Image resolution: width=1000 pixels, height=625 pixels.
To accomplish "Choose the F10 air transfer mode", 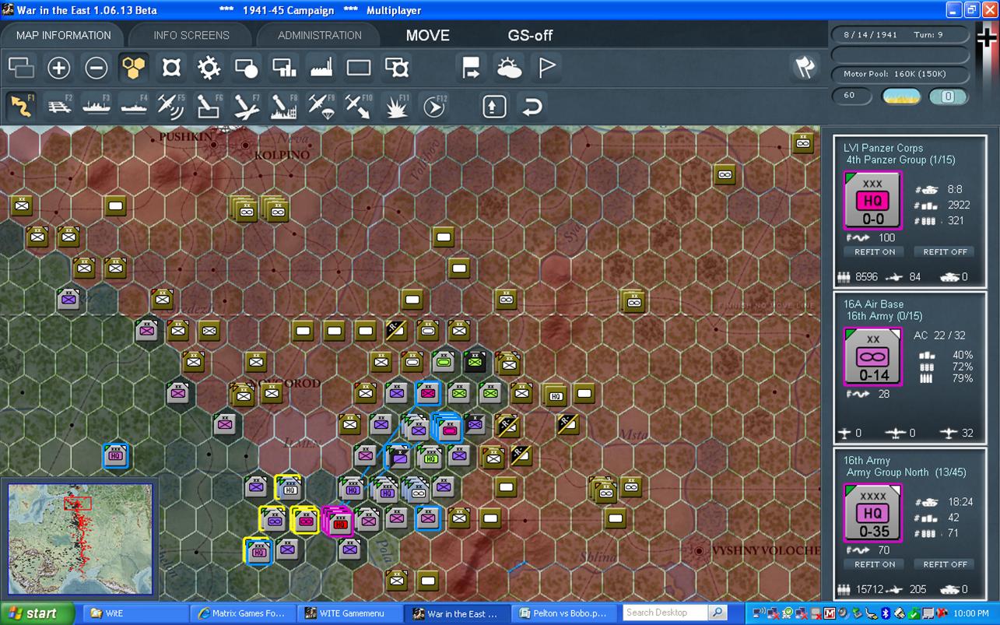I will [x=359, y=106].
